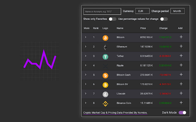Image resolution: width=196 pixels, height=122 pixels.
Task: Click the Name column header
Action: [x=120, y=28]
